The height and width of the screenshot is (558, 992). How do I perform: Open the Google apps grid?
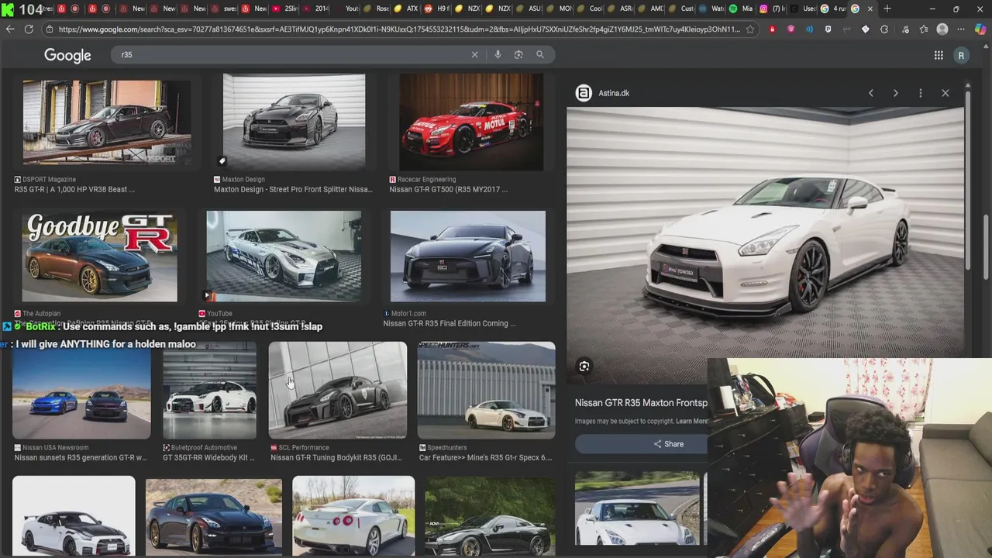tap(939, 55)
